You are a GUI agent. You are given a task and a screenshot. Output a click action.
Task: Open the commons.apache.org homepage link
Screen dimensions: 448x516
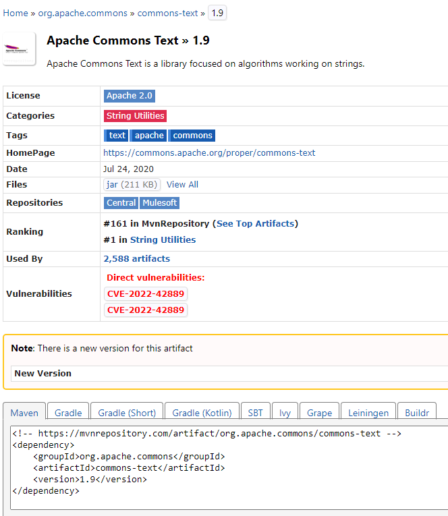pos(209,153)
